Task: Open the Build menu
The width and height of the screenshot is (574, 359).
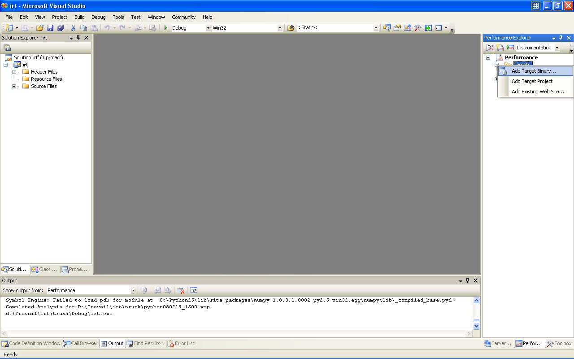Action: tap(79, 17)
